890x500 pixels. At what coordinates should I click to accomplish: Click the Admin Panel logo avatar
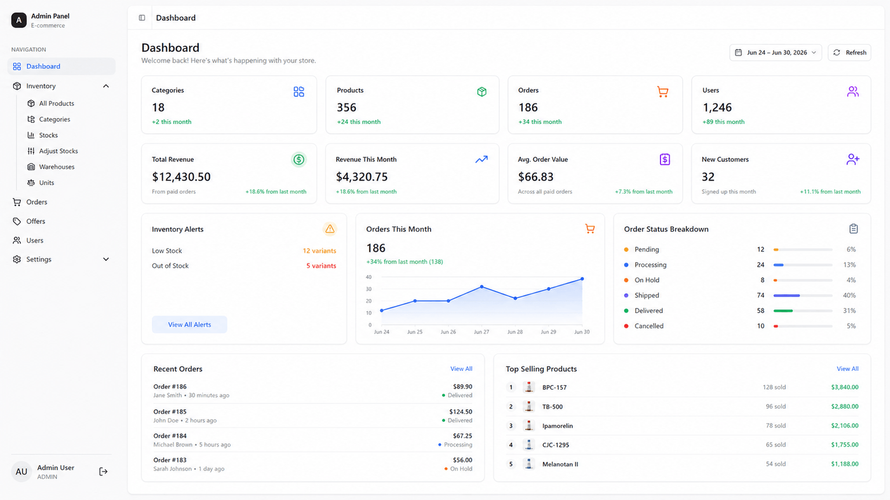click(x=19, y=20)
